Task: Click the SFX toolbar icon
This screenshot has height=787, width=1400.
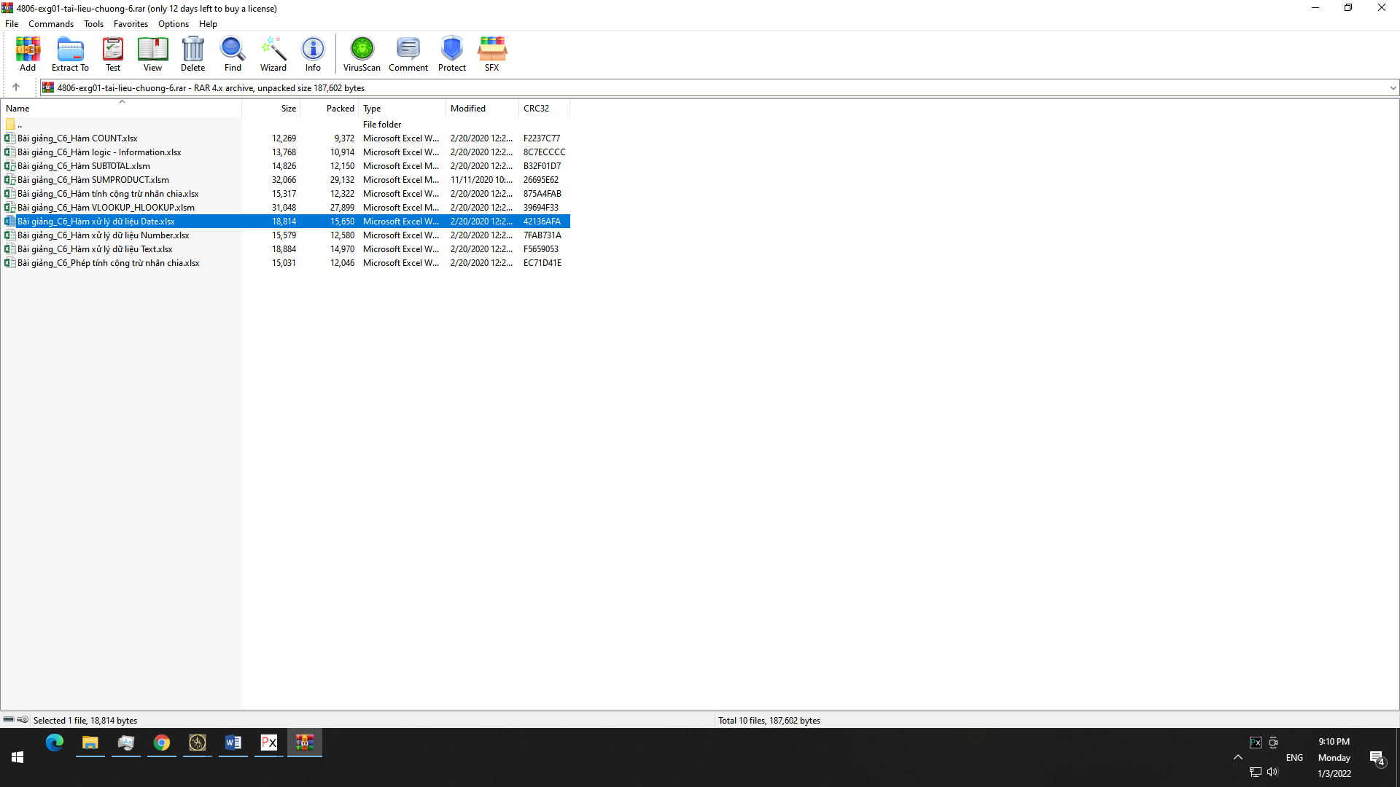Action: 492,54
